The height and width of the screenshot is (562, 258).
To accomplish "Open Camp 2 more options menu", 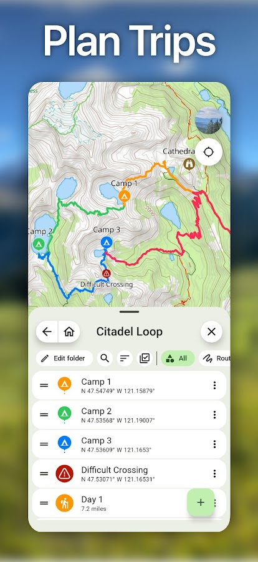I will [x=214, y=415].
